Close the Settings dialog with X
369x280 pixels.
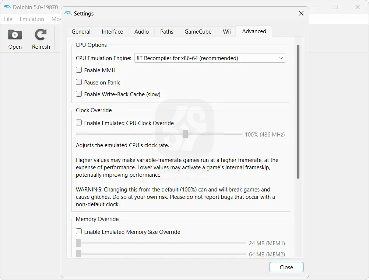tap(301, 14)
